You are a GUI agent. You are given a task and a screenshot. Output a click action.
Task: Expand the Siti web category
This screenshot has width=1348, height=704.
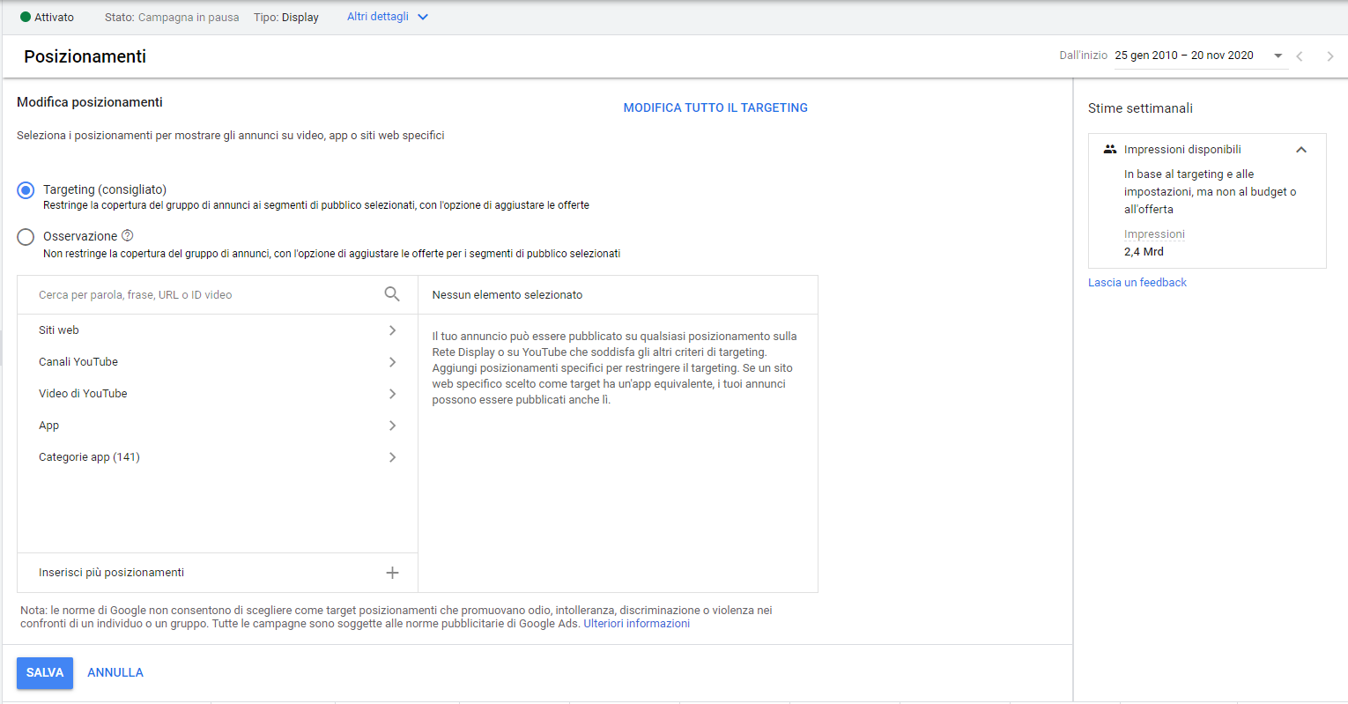point(392,330)
